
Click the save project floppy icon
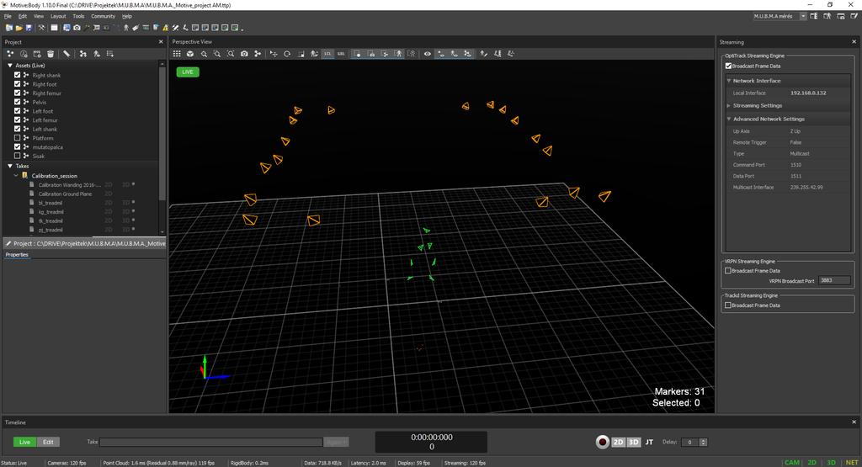[x=29, y=28]
